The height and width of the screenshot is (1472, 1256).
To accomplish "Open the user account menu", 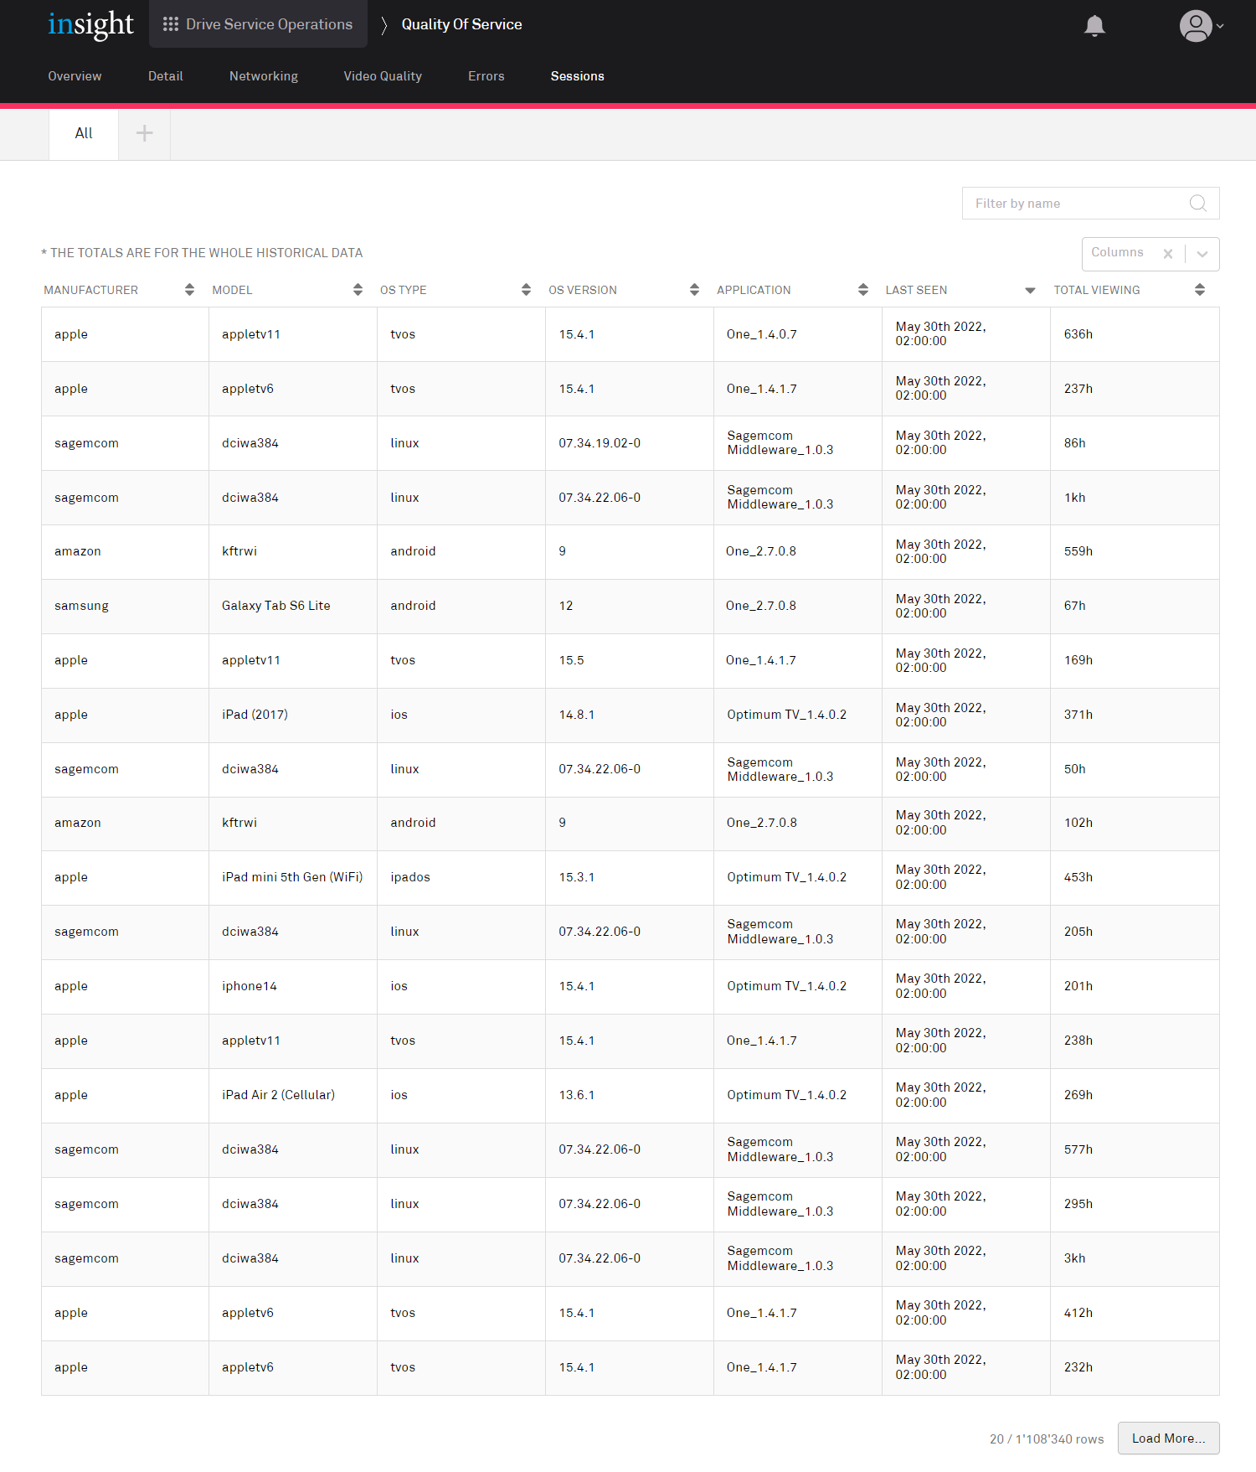I will [1201, 26].
